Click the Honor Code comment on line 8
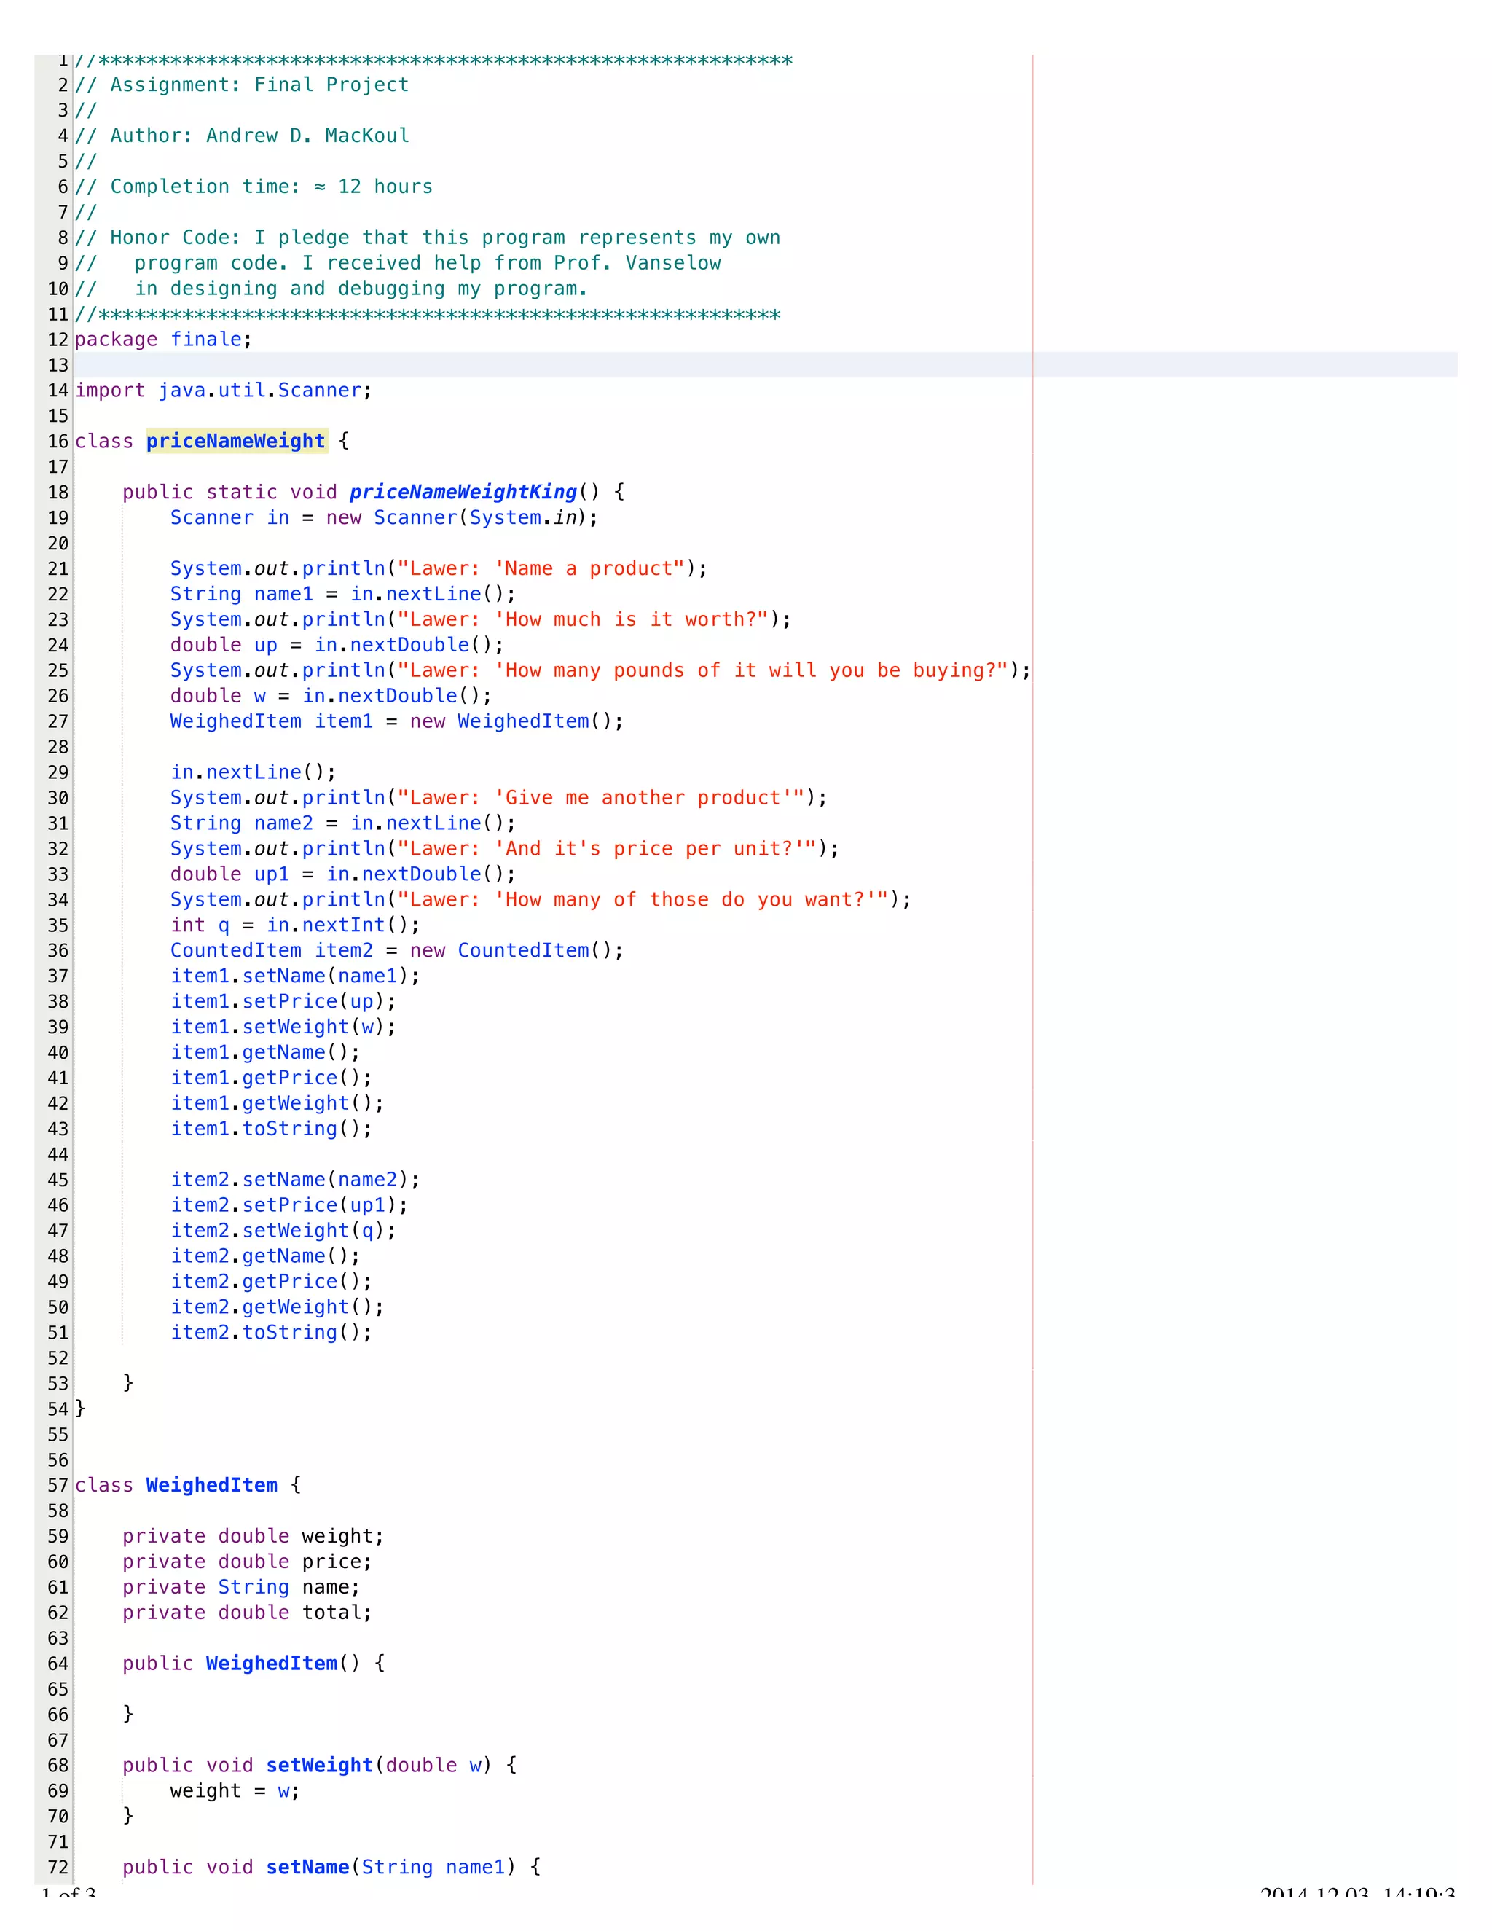 [x=428, y=238]
